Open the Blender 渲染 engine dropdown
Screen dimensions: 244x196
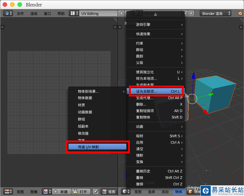tap(216, 14)
